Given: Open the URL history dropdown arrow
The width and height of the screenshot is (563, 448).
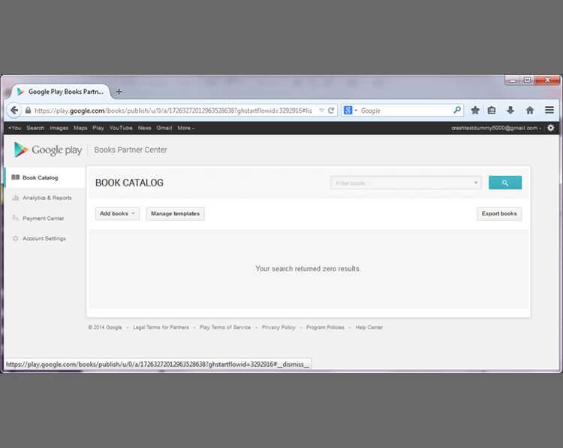Looking at the screenshot, I should 322,110.
